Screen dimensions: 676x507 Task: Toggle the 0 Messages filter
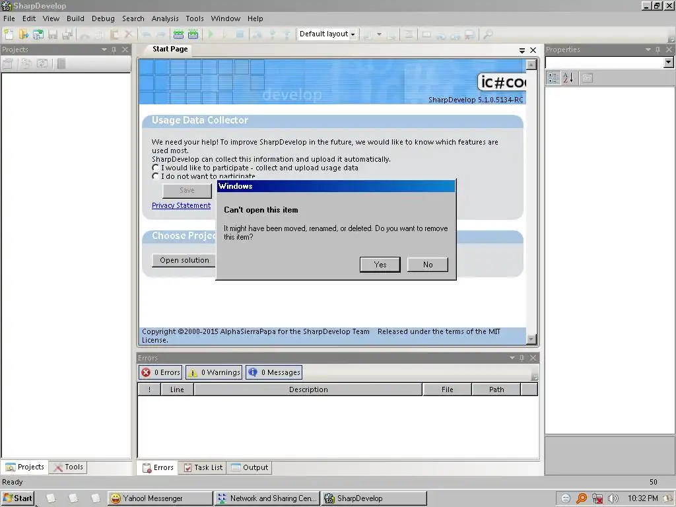274,372
